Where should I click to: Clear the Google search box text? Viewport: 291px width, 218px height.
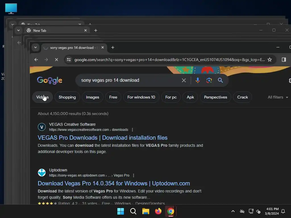click(184, 80)
